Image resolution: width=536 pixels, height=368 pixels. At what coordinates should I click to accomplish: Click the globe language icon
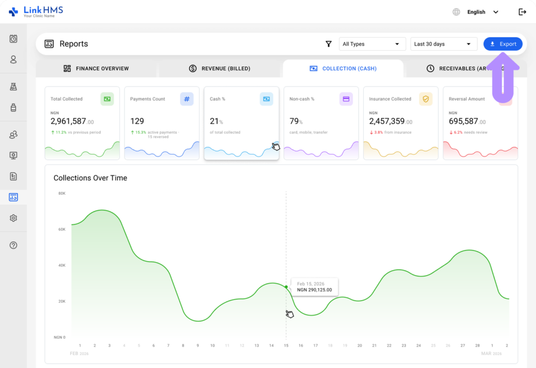point(456,12)
